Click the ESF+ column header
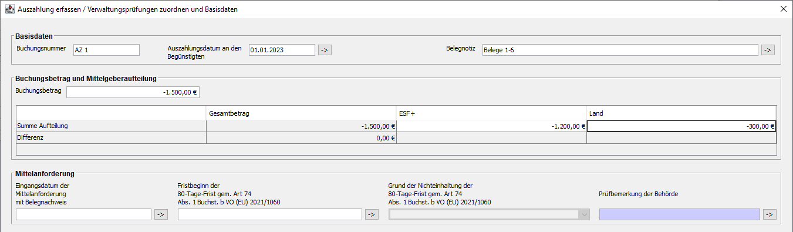The height and width of the screenshot is (232, 793). 491,113
